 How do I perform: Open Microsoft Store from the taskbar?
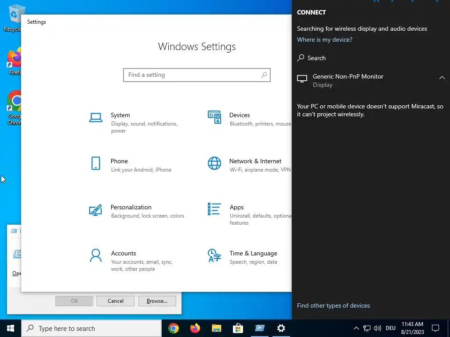pos(238,328)
